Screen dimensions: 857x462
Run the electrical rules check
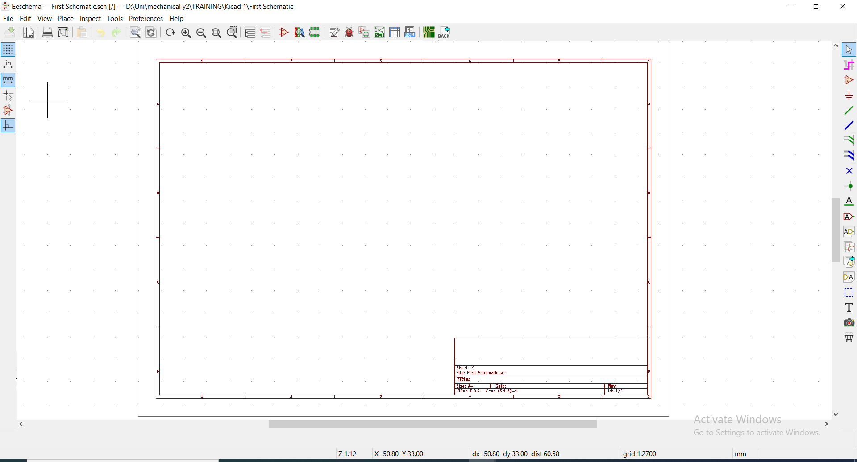click(x=350, y=32)
